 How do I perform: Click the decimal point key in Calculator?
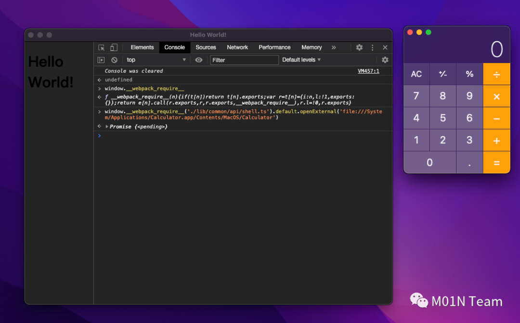469,163
